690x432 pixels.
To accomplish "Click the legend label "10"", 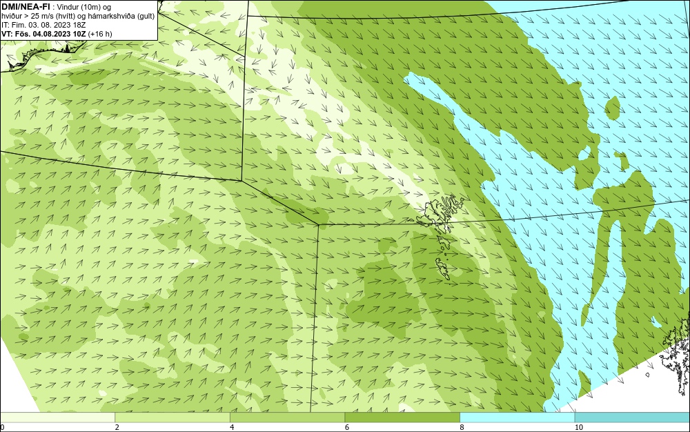I will click(579, 428).
